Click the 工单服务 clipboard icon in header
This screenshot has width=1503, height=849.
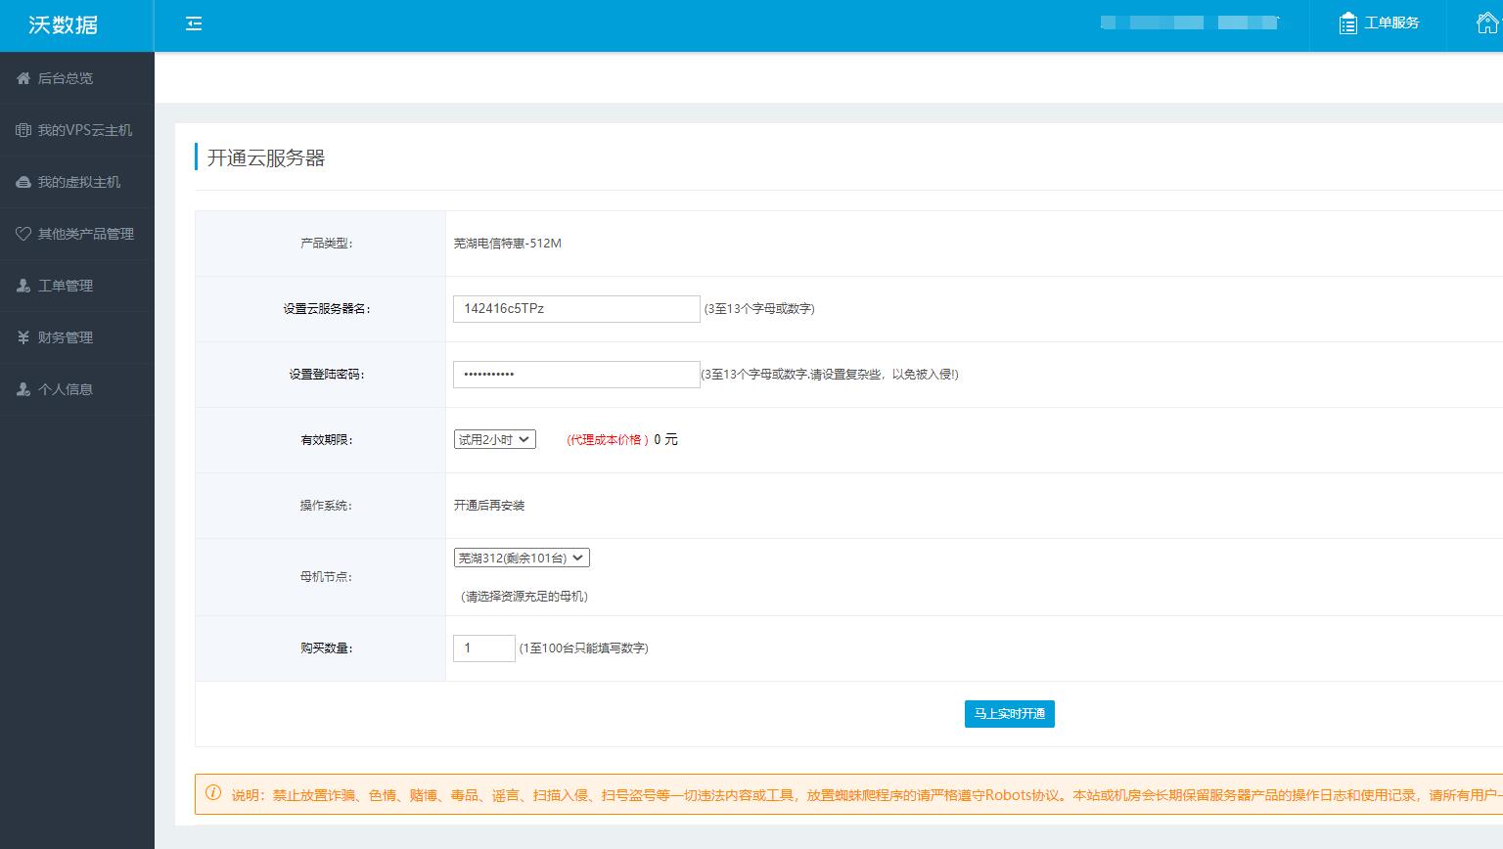[x=1348, y=23]
